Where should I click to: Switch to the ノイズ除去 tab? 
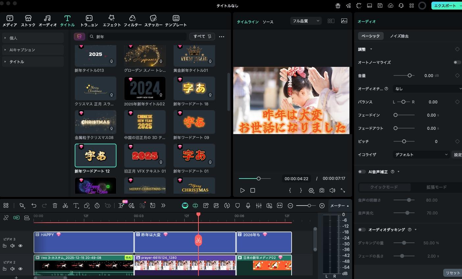point(399,36)
